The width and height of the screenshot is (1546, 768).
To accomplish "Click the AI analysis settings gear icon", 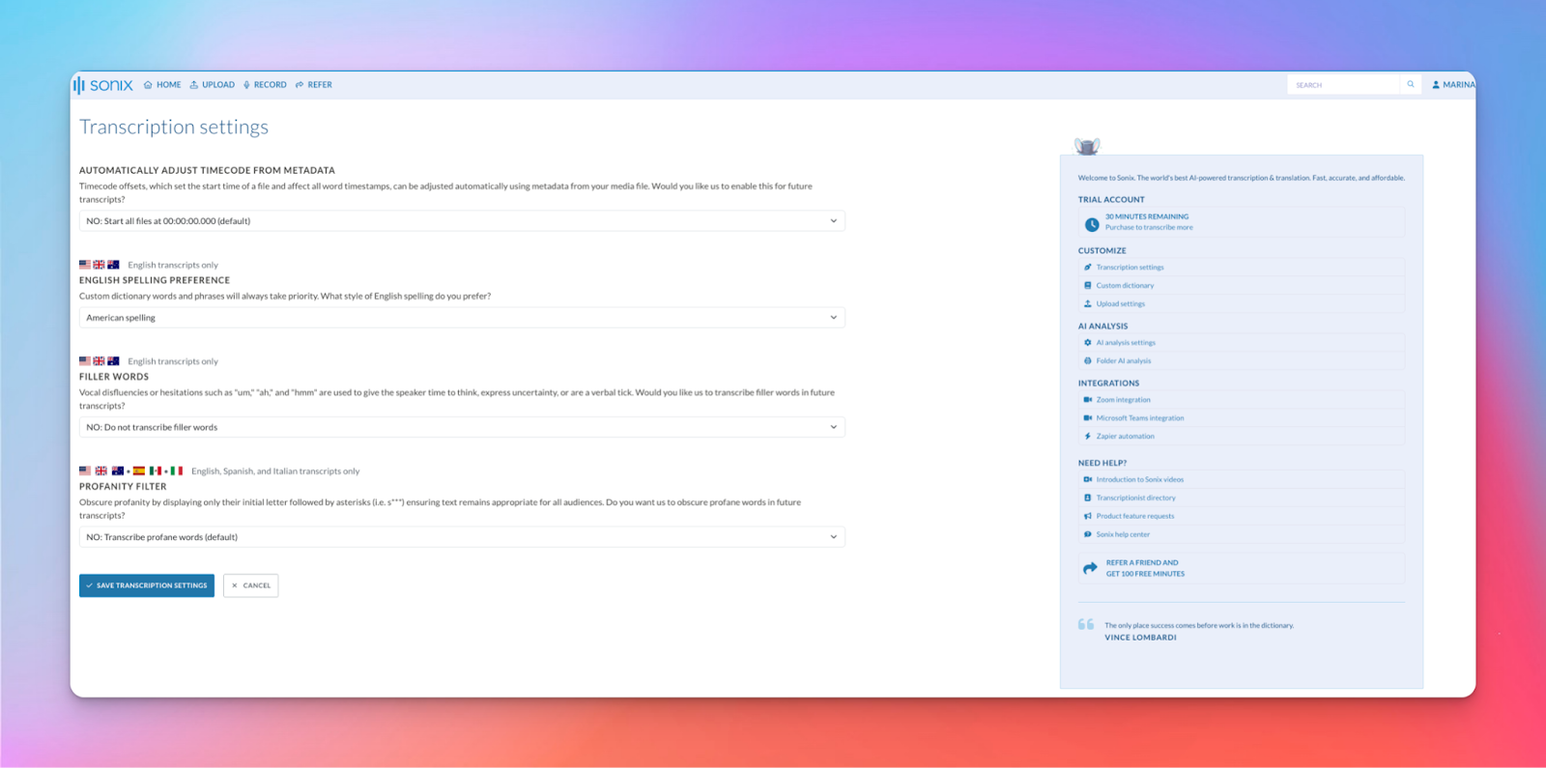I will pyautogui.click(x=1088, y=343).
